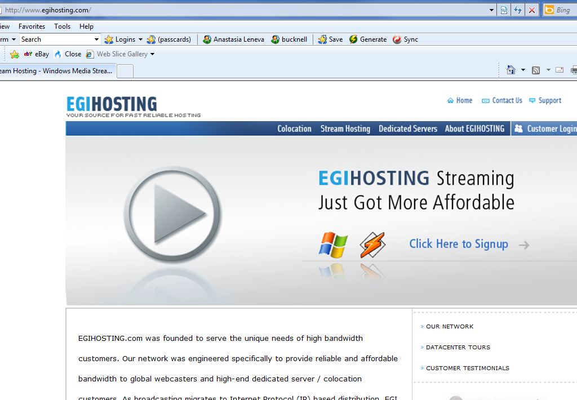Expand the RoboForm menu dropdown arrow

14,39
